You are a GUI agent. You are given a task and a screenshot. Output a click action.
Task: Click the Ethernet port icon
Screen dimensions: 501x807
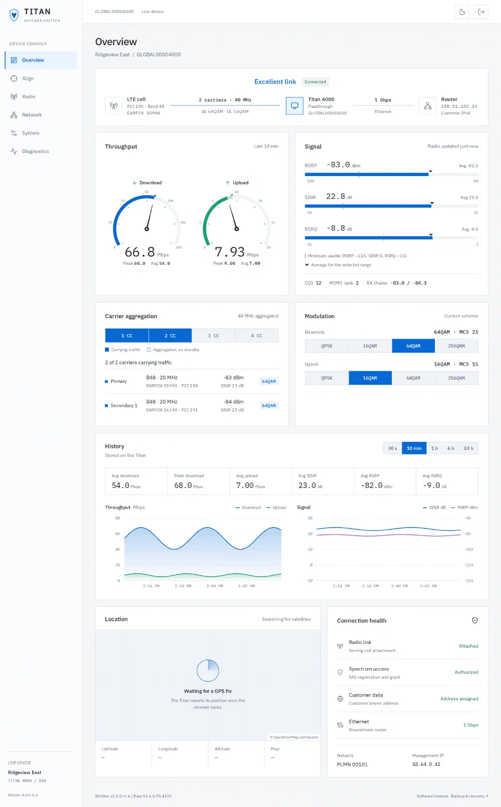coord(340,725)
